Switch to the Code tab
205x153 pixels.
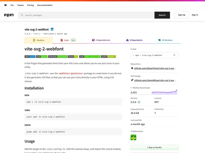click(x=68, y=40)
